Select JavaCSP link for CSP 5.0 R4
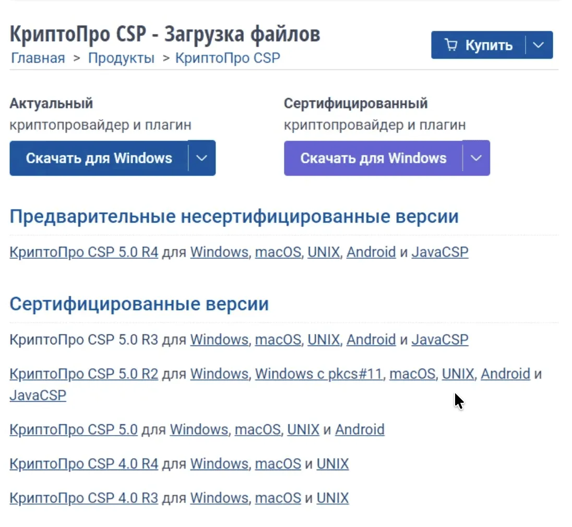This screenshot has height=527, width=572. coord(439,253)
